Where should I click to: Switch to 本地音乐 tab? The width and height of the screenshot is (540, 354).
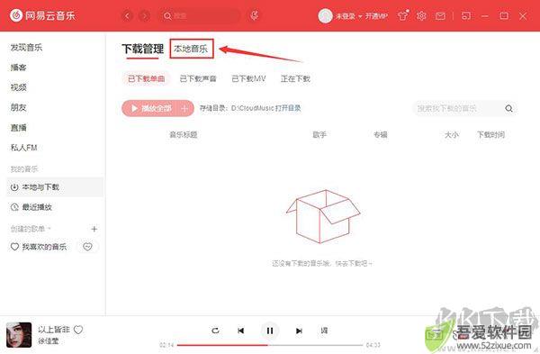coord(191,49)
